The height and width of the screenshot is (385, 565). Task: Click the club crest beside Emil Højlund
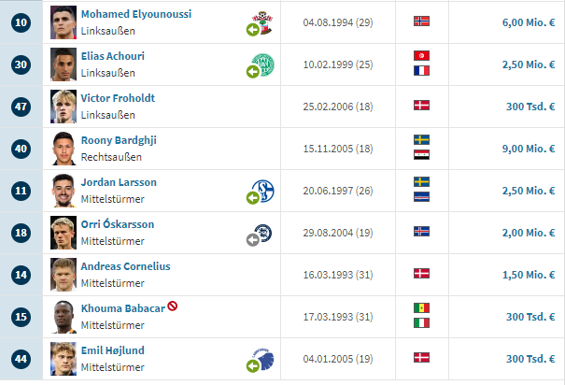pyautogui.click(x=263, y=358)
